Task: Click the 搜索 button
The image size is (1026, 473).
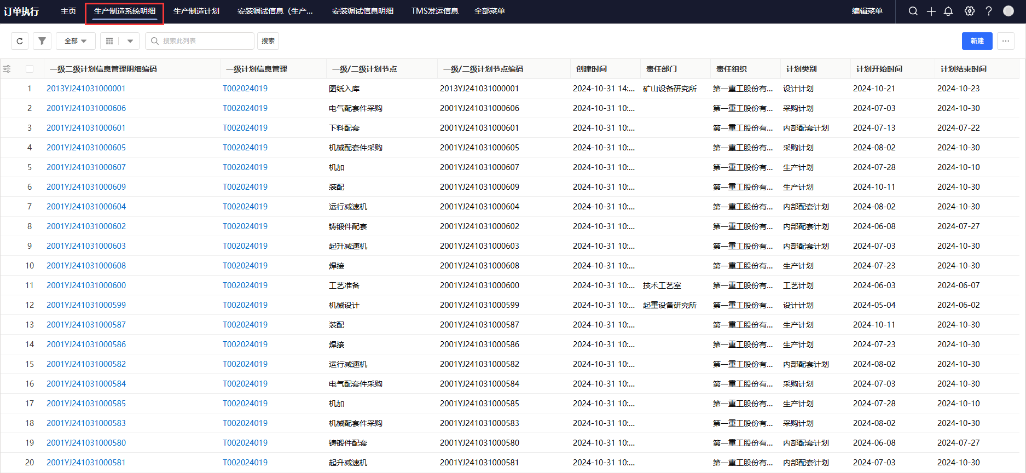Action: tap(268, 41)
